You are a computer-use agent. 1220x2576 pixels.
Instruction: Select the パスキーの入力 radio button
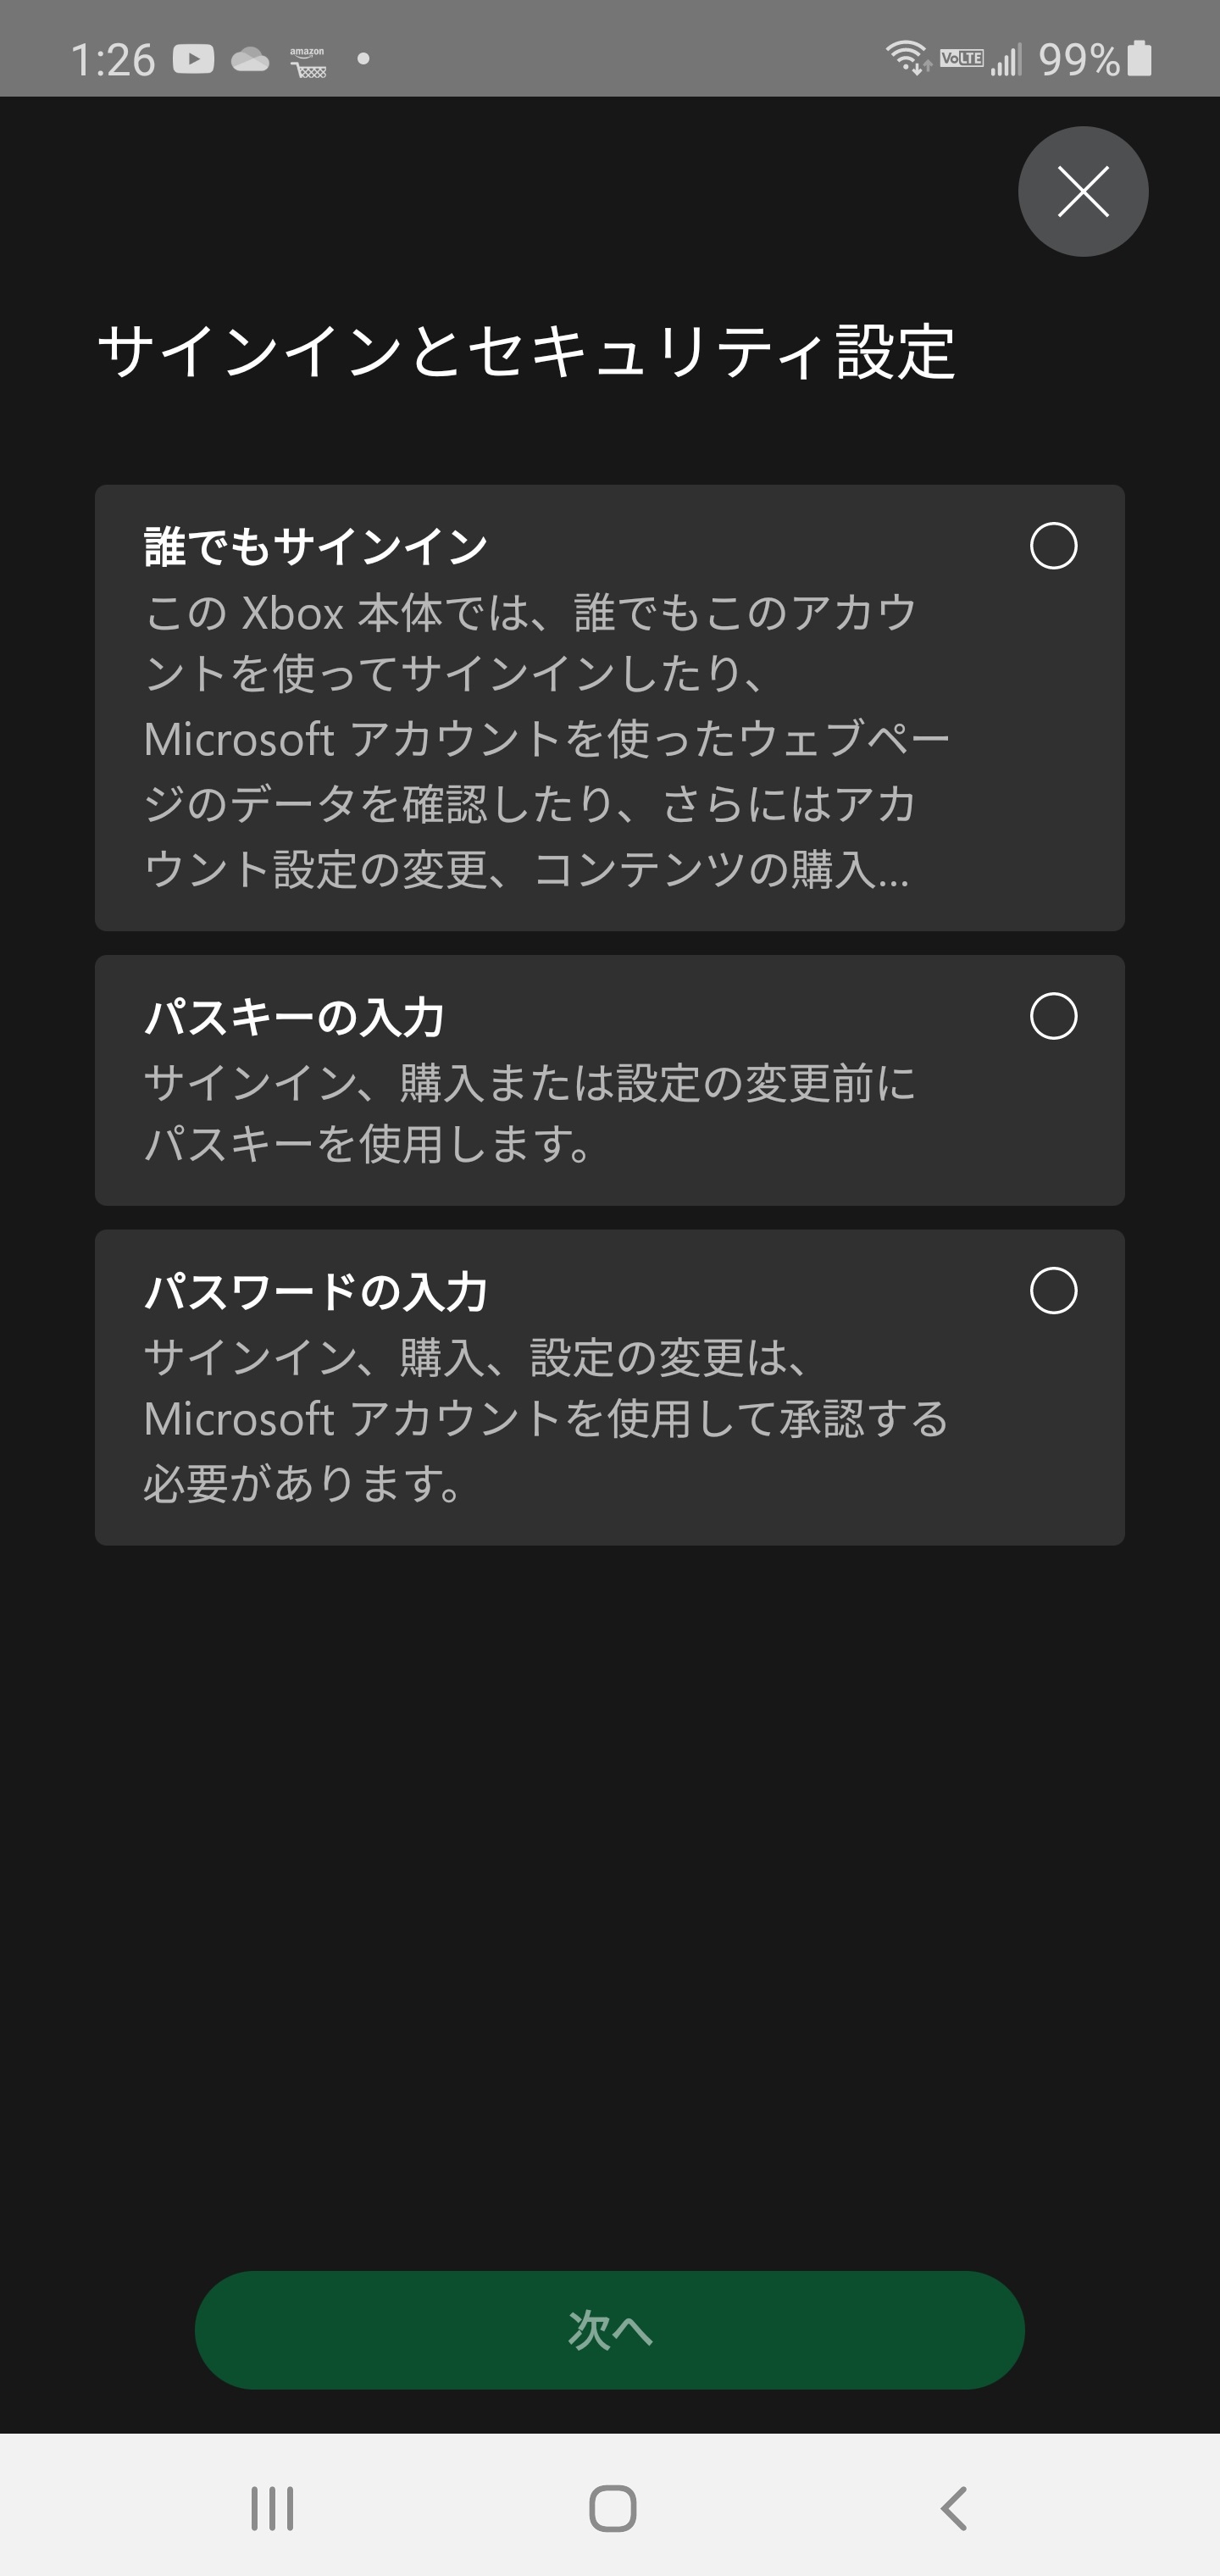pyautogui.click(x=1053, y=1016)
